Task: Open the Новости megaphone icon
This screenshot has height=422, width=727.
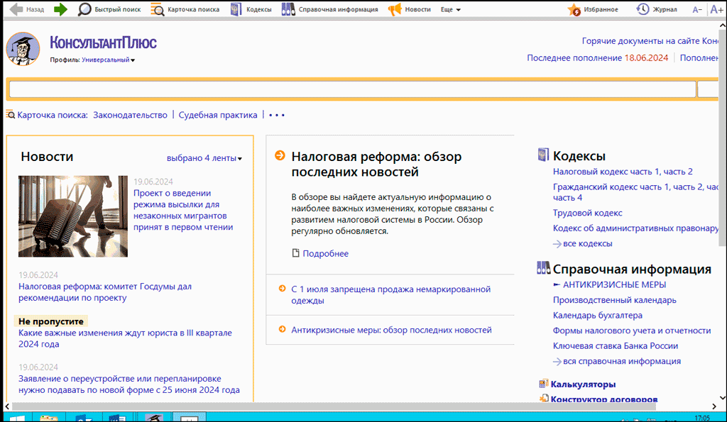Action: [x=395, y=9]
